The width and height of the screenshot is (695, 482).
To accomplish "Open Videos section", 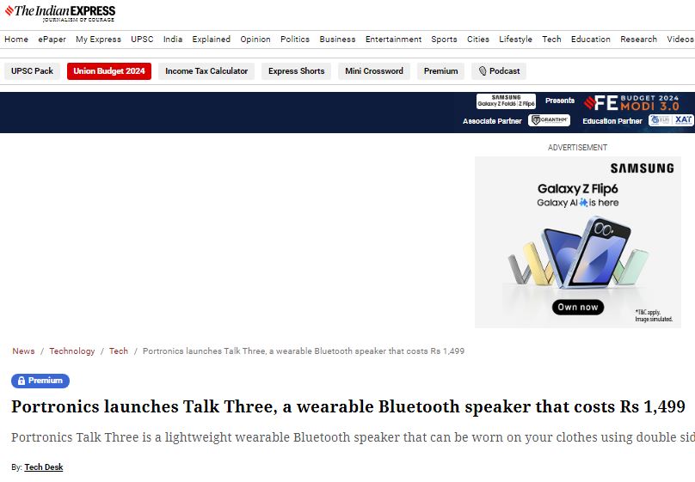I will 680,39.
